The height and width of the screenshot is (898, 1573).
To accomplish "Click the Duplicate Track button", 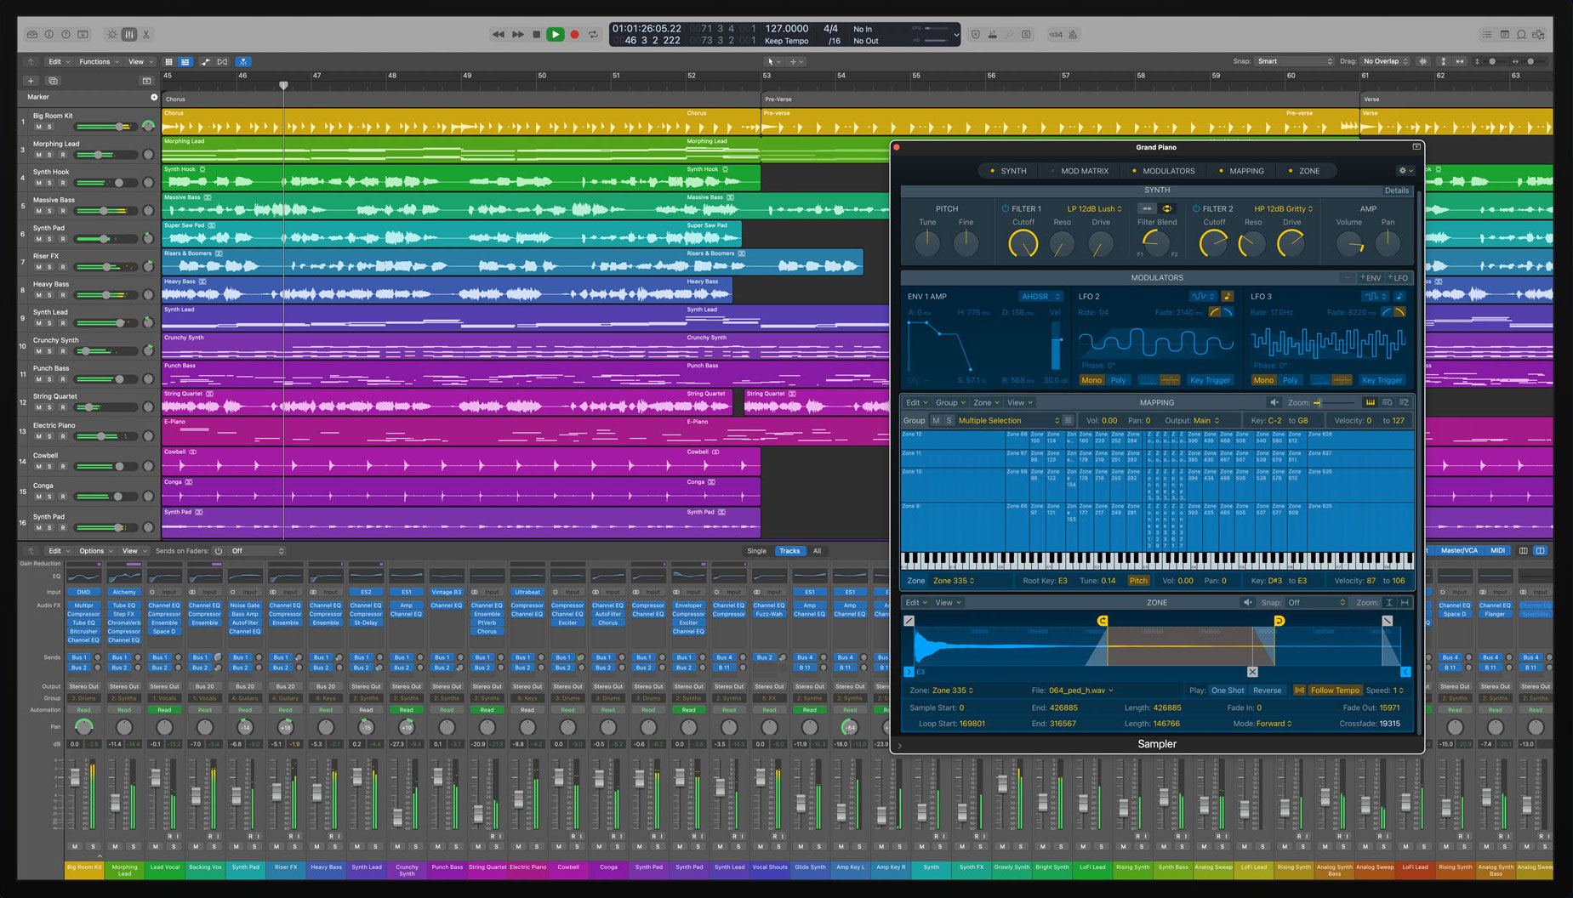I will (53, 81).
